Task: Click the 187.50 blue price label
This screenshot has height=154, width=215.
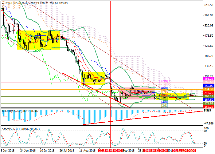Action: tap(209, 100)
